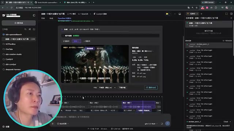Switch to 成片预览 mode
Screen dimensions: 234x131
point(100,48)
